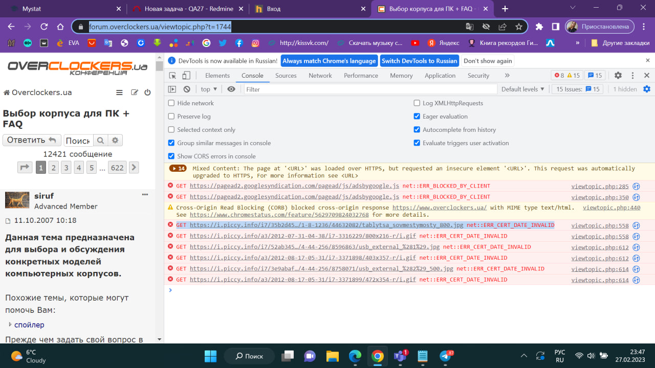
Task: Toggle the device toolbar icon
Action: (186, 76)
